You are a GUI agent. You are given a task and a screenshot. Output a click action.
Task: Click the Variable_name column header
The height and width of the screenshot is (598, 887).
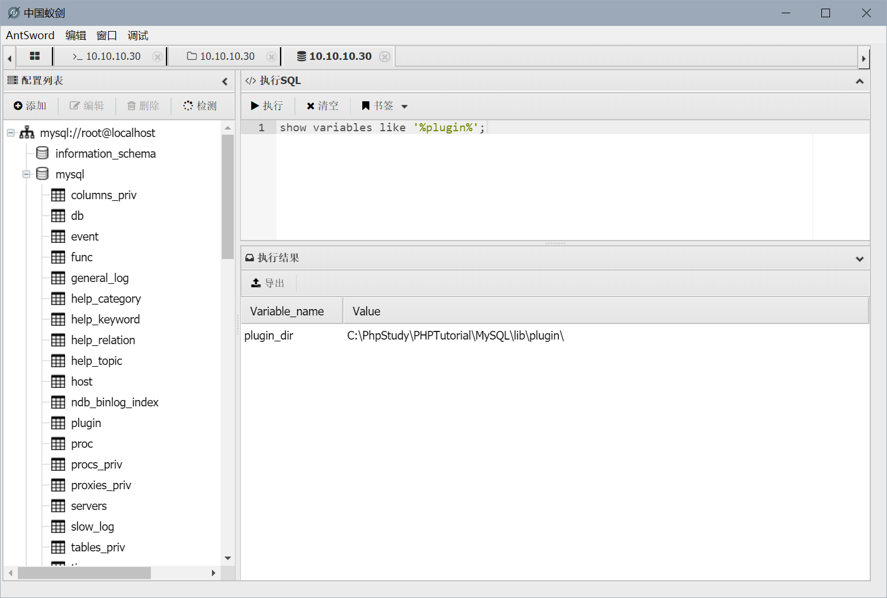point(287,311)
